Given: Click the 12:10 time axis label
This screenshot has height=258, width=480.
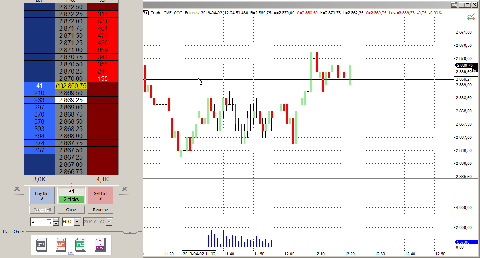Looking at the screenshot, I should click(320, 254).
